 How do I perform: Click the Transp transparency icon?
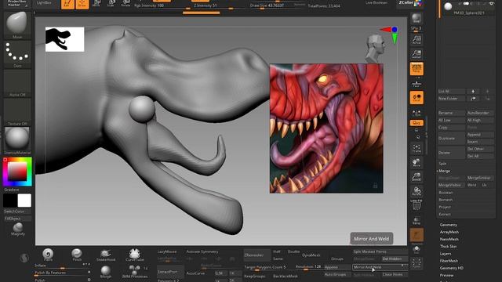click(x=417, y=221)
